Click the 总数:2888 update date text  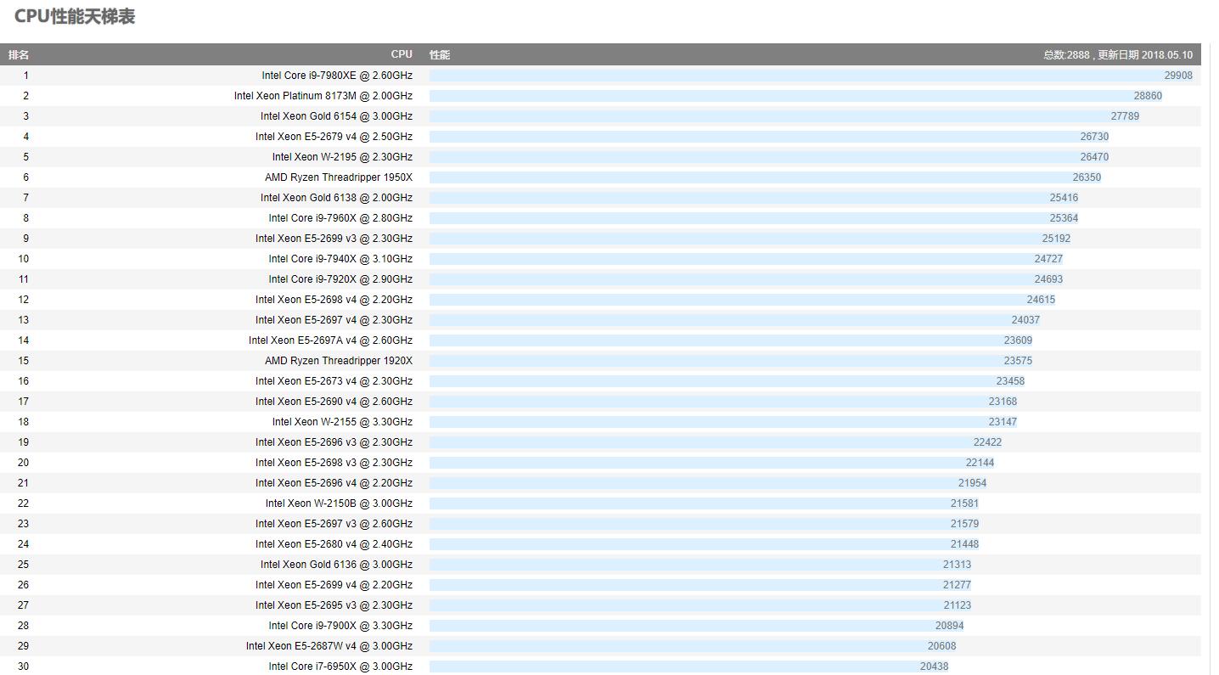click(x=1118, y=55)
